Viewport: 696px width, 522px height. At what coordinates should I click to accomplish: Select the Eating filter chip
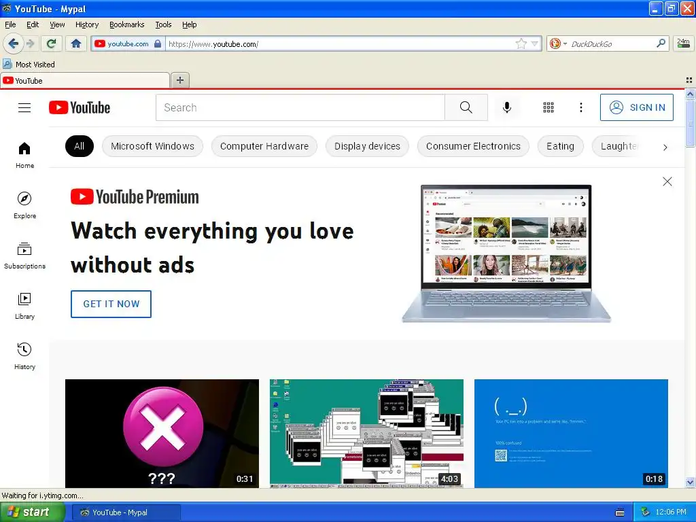(x=560, y=146)
